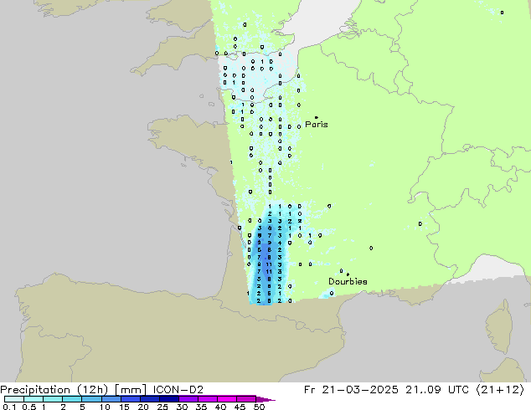Click the black dot marker above Dourbies
The width and height of the screenshot is (531, 410).
[348, 274]
